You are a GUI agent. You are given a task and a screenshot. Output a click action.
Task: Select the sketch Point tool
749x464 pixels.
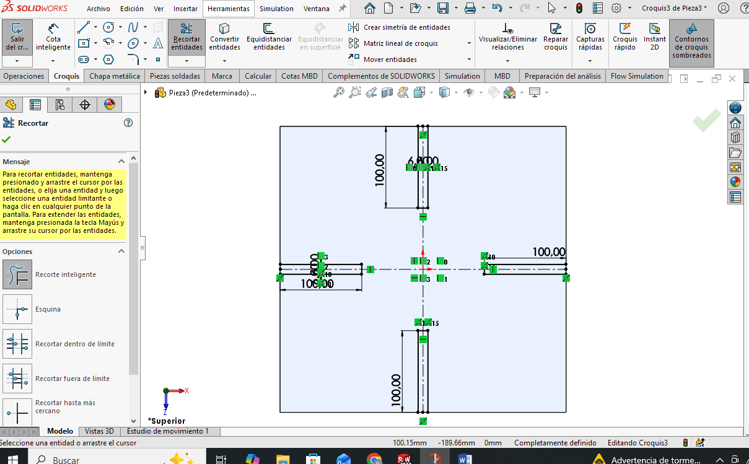(158, 60)
